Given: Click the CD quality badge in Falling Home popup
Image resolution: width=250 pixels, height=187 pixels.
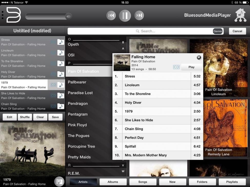Looking at the screenshot, I should tap(176, 67).
